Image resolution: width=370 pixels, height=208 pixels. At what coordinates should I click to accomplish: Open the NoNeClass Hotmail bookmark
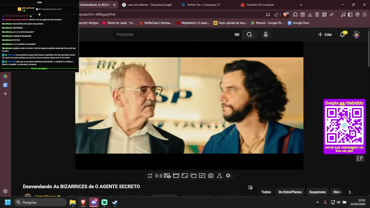(156, 23)
